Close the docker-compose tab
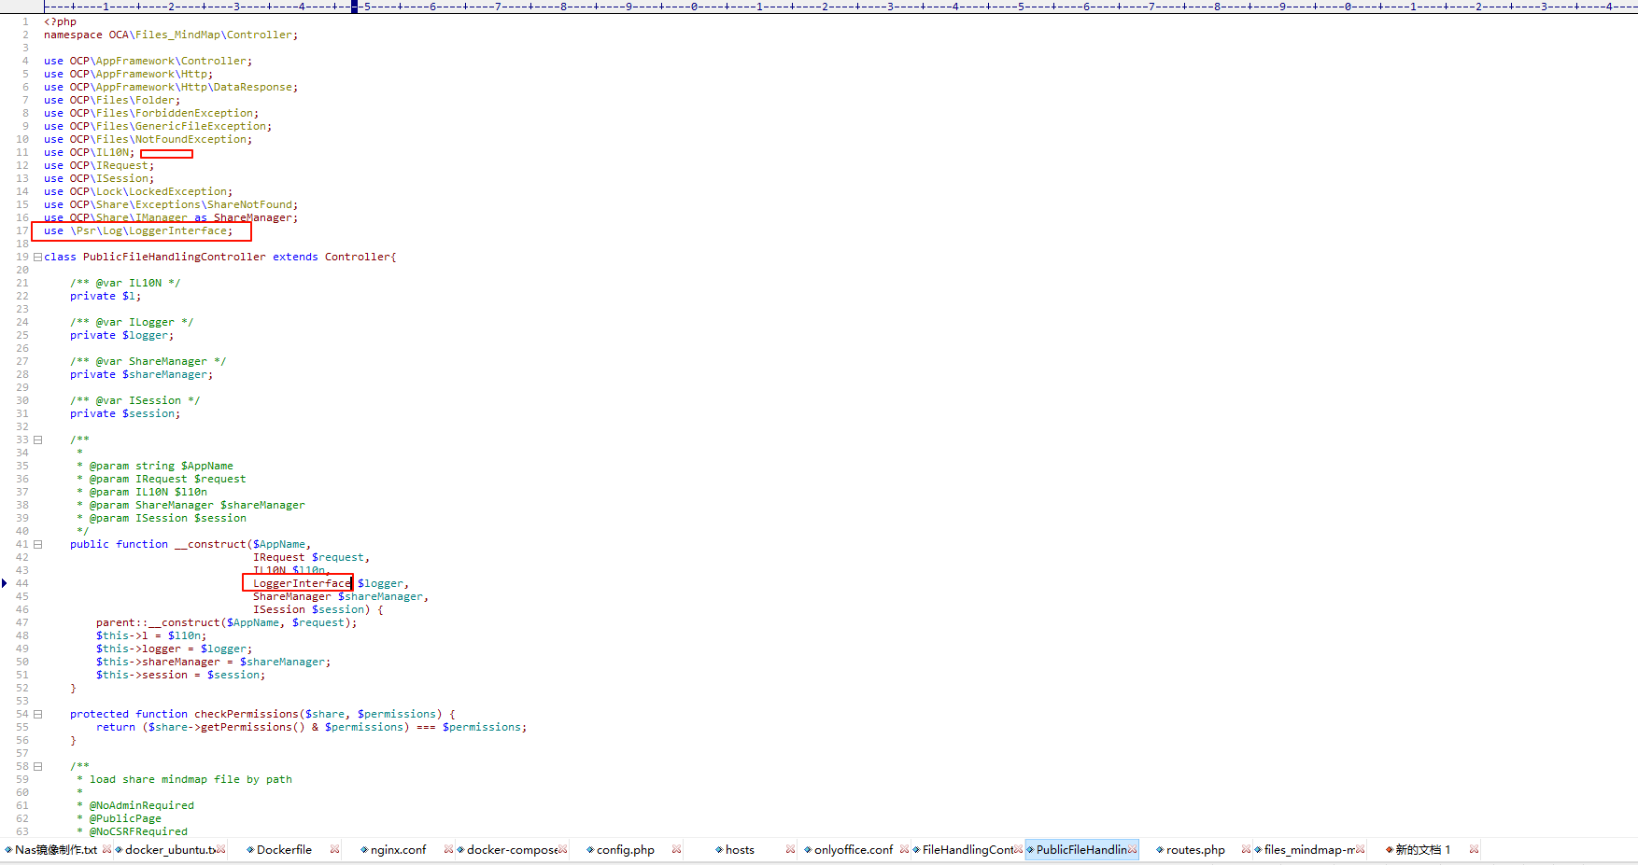This screenshot has height=865, width=1638. (562, 849)
